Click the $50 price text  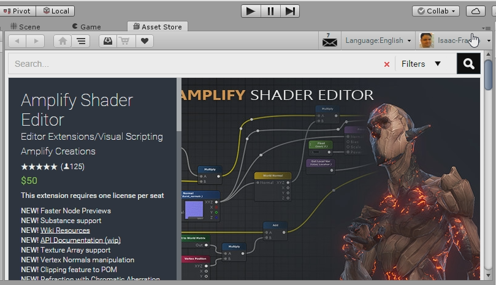(x=29, y=181)
